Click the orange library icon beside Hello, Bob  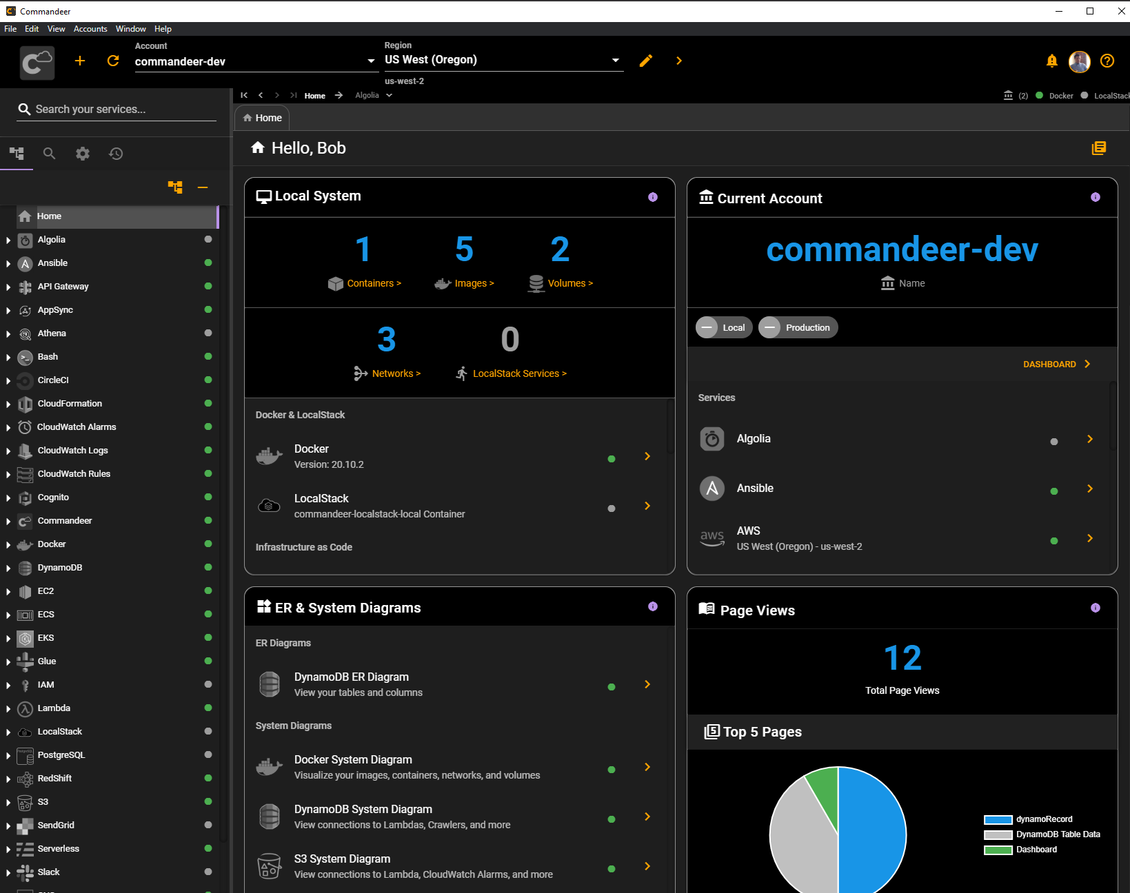1099,148
